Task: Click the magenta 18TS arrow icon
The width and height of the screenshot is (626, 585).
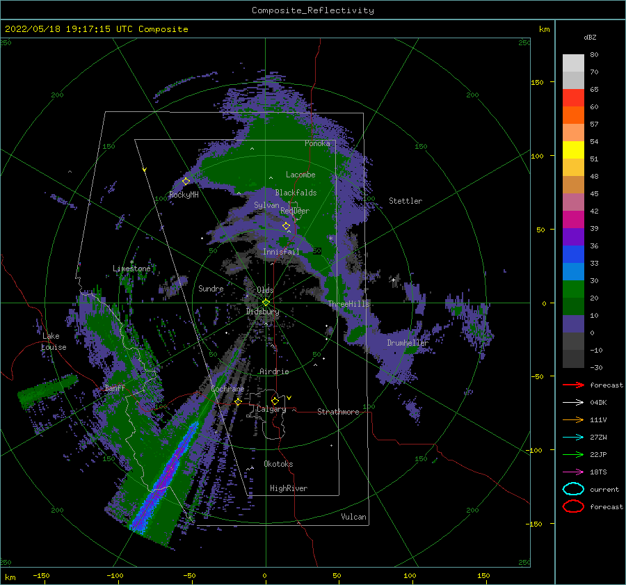Action: (x=573, y=472)
